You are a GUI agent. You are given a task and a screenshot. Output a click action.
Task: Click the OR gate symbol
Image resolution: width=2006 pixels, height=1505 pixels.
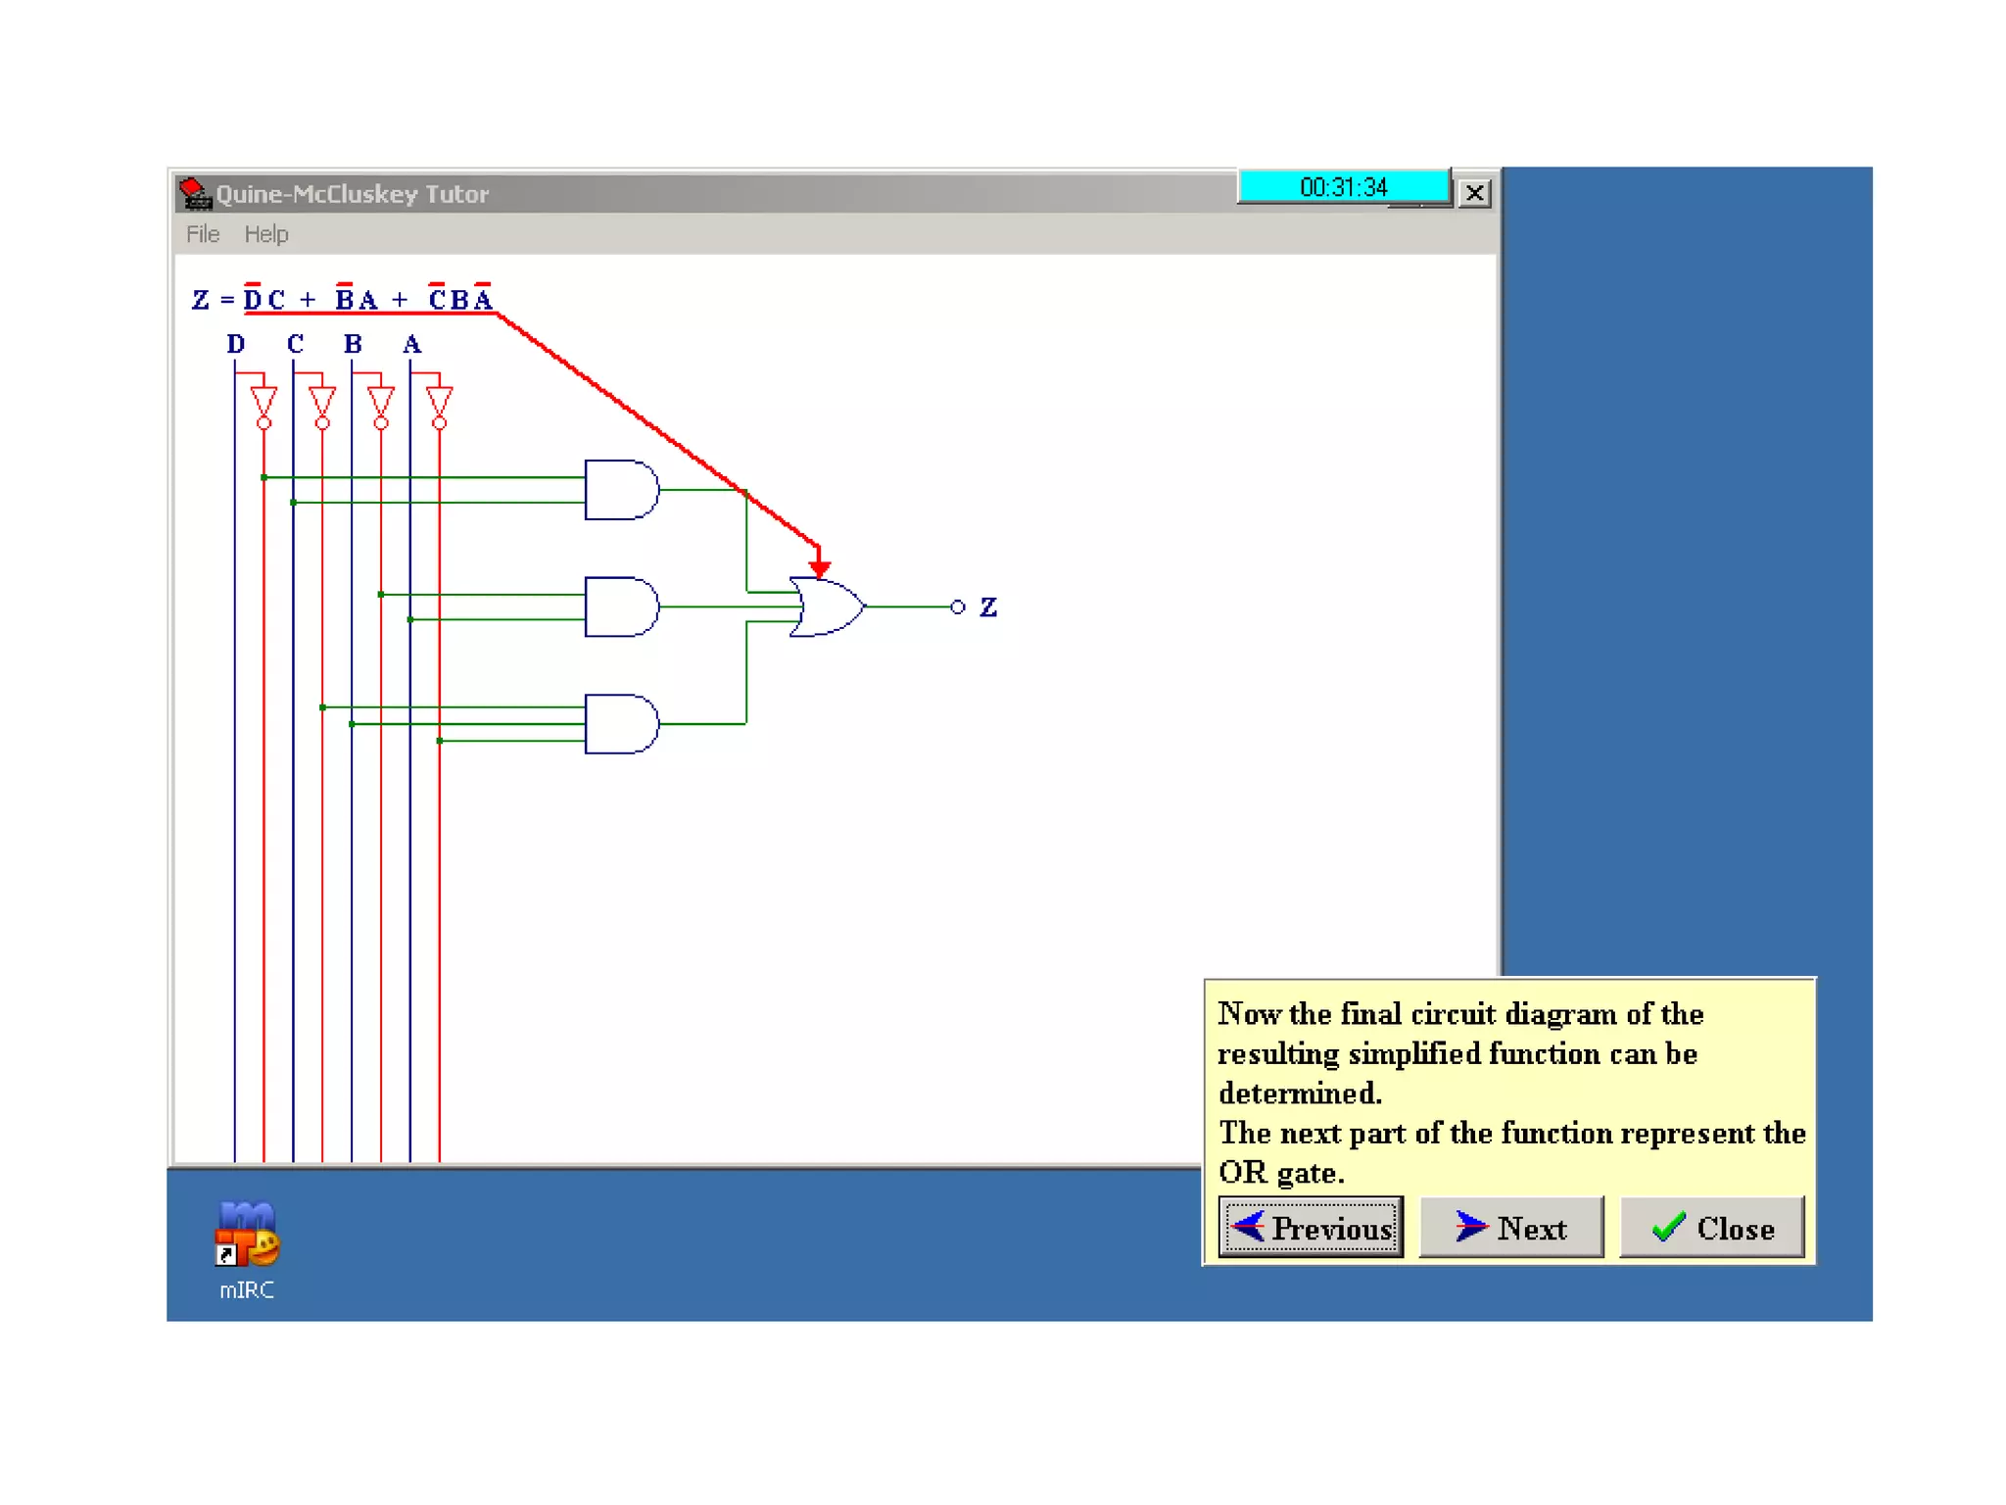point(826,607)
